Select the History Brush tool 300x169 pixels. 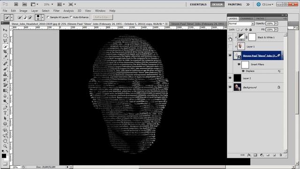coord(5,79)
